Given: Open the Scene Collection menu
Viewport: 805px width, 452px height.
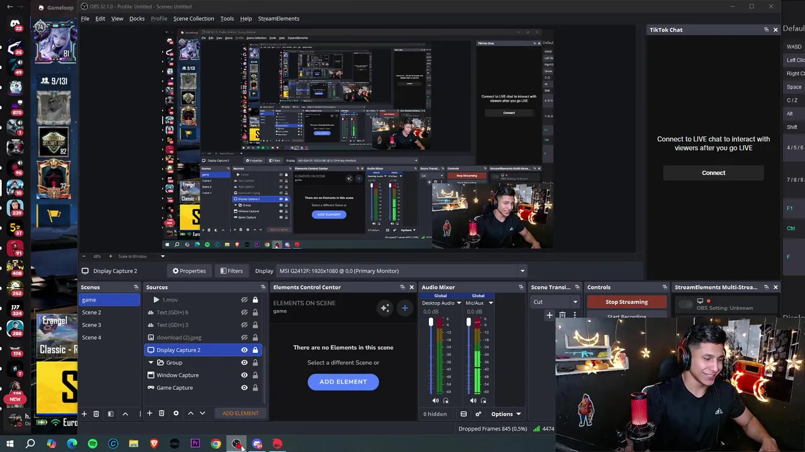Looking at the screenshot, I should click(193, 18).
